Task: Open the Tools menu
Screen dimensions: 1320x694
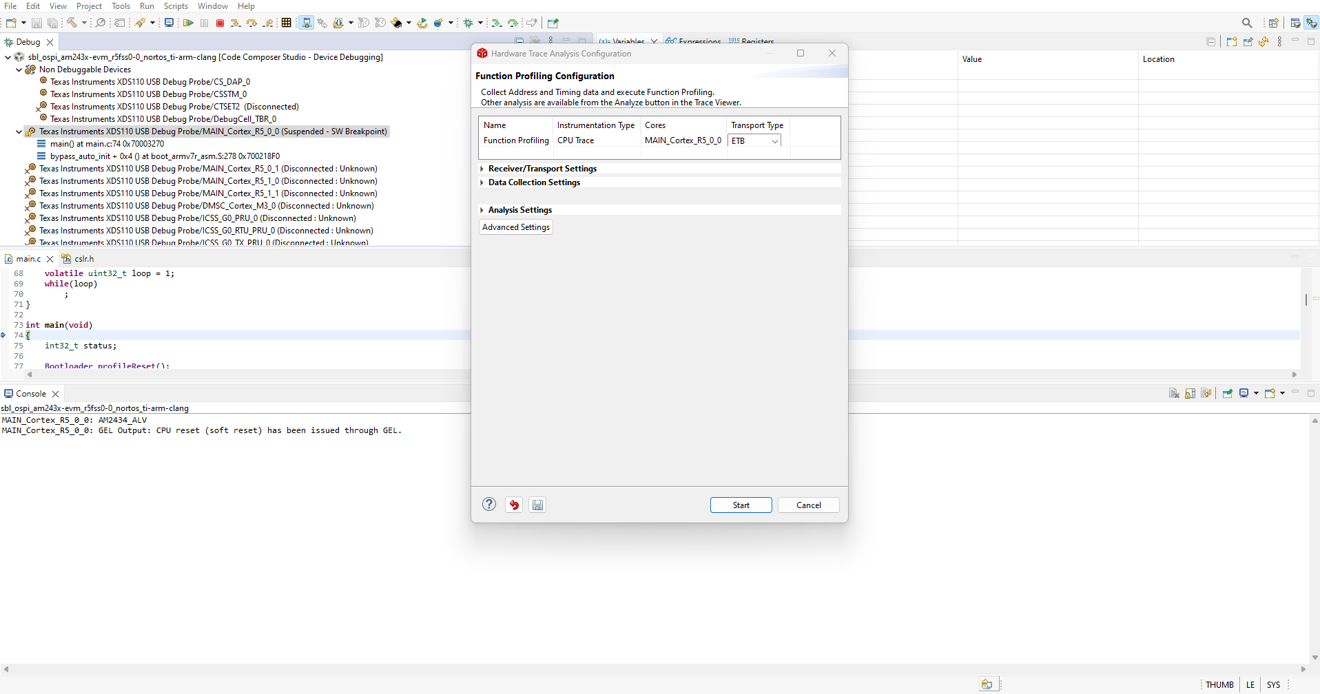Action: point(121,6)
